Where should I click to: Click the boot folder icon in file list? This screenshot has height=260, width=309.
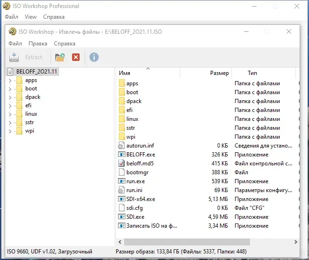point(122,92)
